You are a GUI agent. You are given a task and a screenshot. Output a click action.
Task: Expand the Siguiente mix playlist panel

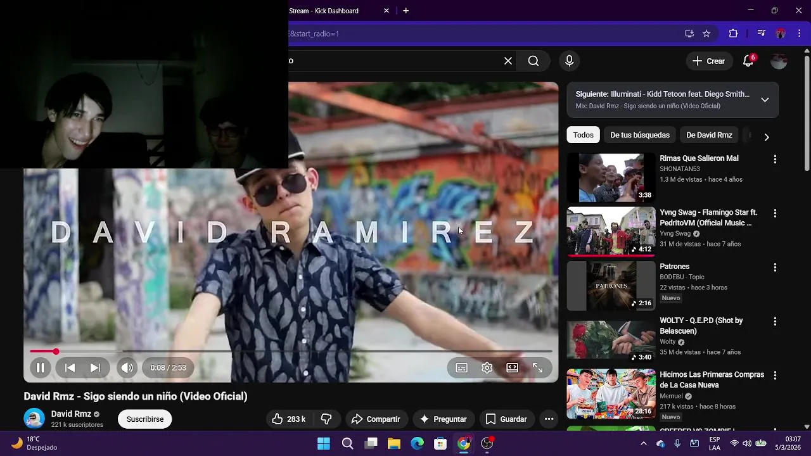coord(765,100)
